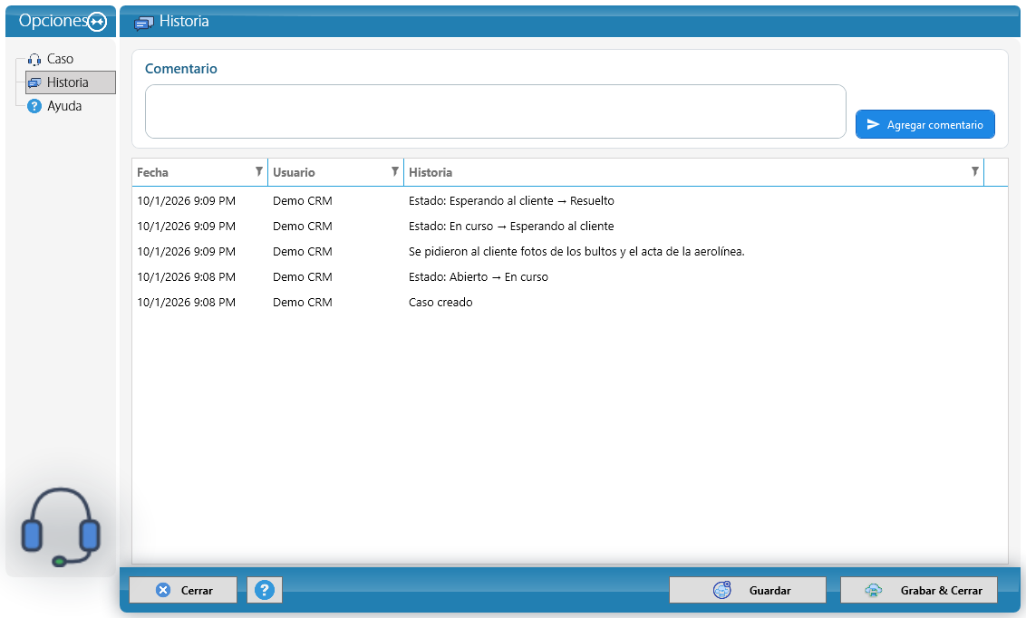This screenshot has height=618, width=1026.
Task: Select the 'Se pidieron al cliente fotos' entry
Action: (x=569, y=252)
